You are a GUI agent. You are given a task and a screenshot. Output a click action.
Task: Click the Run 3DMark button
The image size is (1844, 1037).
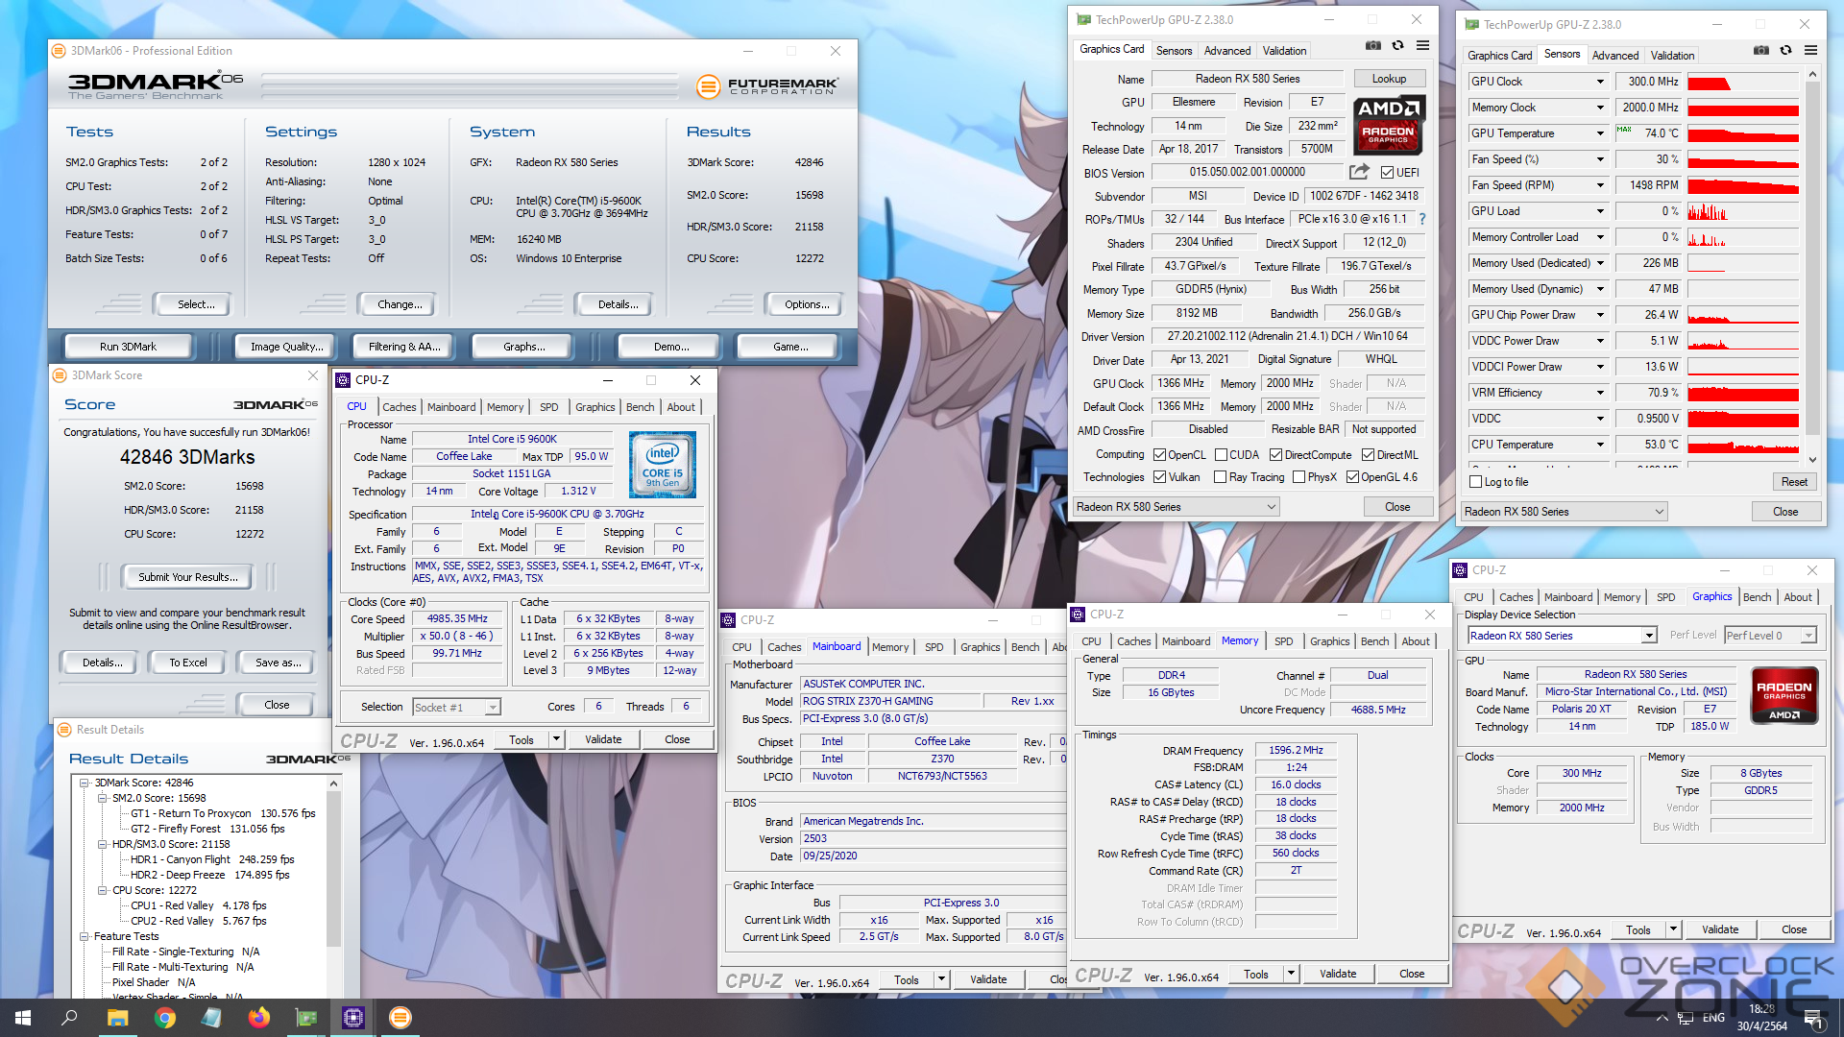tap(128, 347)
